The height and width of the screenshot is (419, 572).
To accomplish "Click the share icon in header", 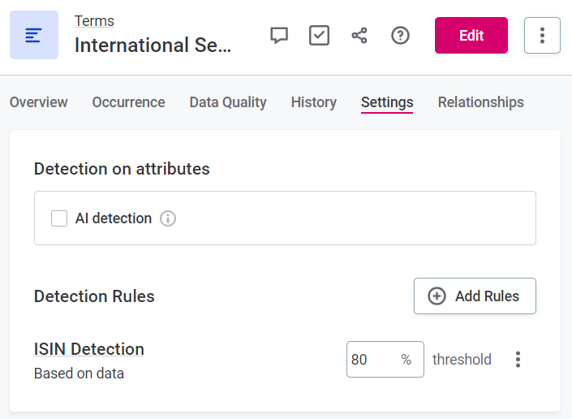I will pyautogui.click(x=359, y=36).
